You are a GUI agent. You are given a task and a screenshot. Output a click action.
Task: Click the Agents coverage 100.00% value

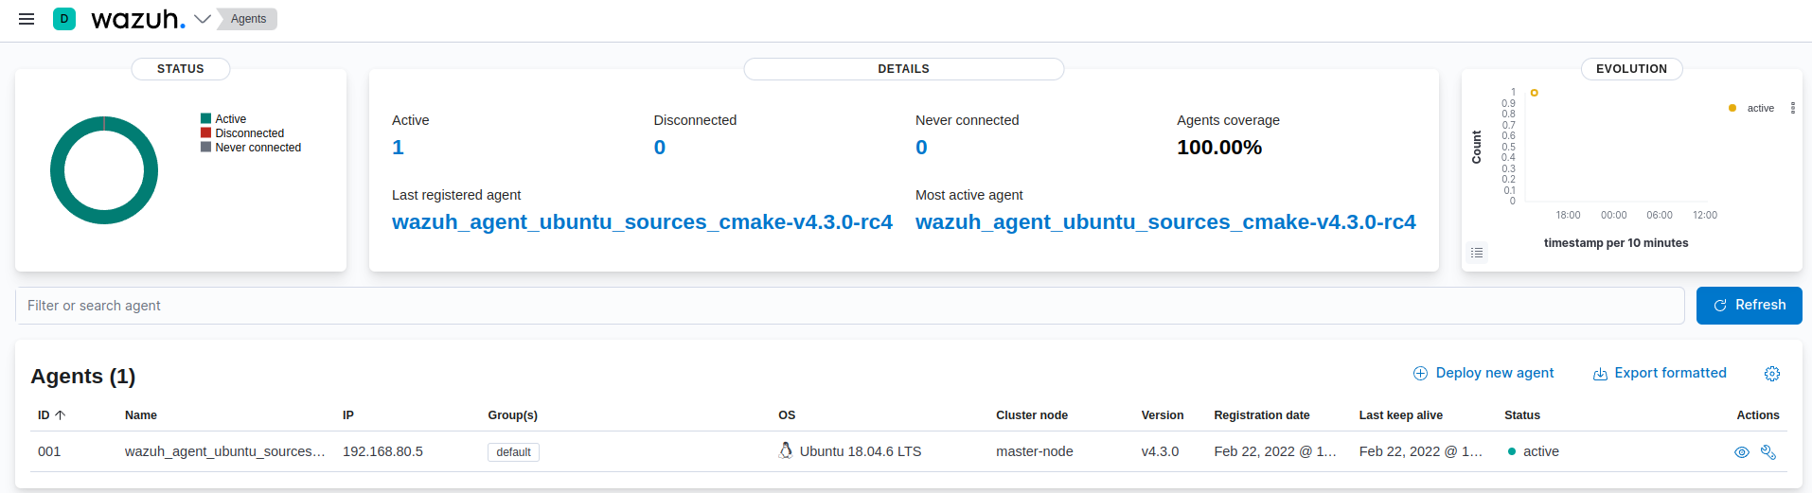click(x=1219, y=148)
